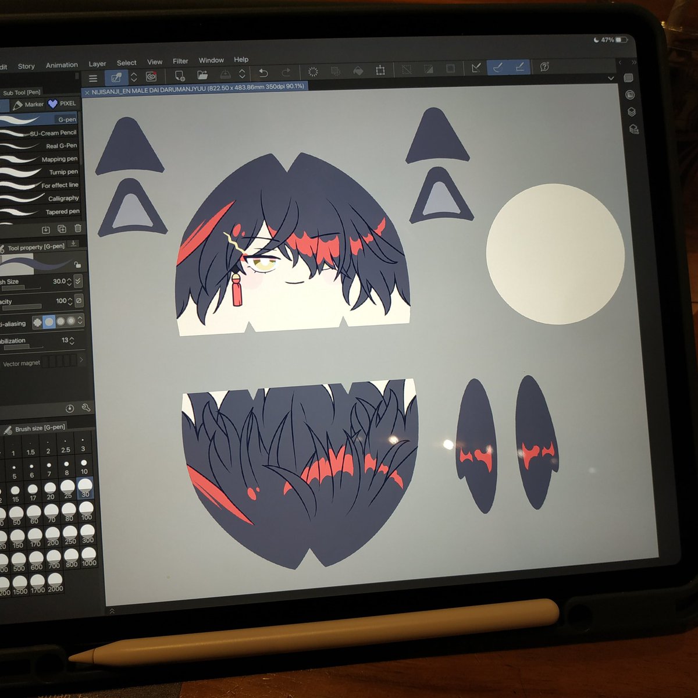Expand the save options arrows beside Save icon
698x698 pixels.
click(x=242, y=74)
